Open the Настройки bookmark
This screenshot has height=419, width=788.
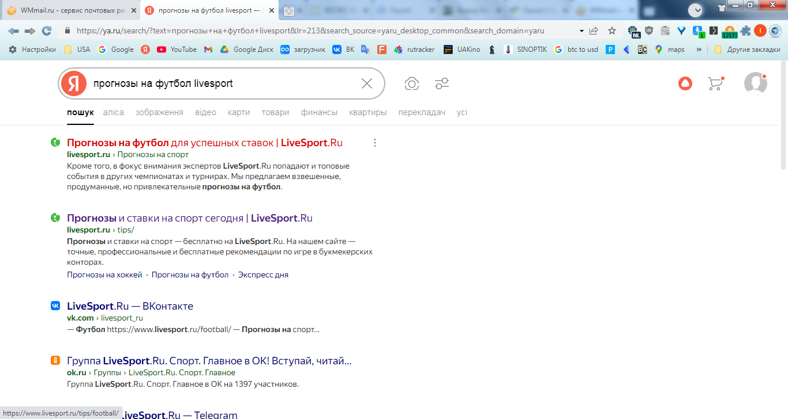click(x=32, y=49)
